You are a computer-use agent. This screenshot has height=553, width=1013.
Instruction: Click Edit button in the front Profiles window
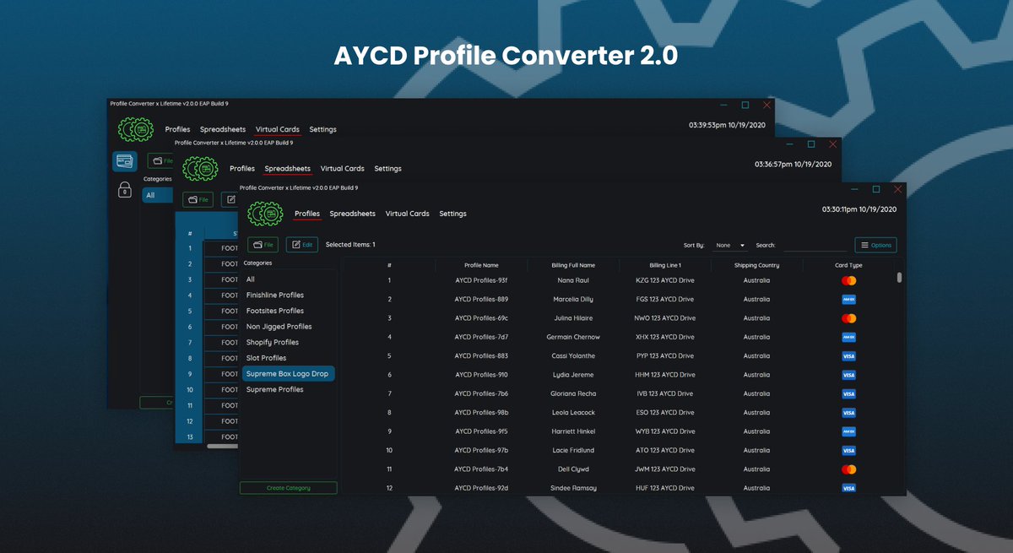pos(302,245)
